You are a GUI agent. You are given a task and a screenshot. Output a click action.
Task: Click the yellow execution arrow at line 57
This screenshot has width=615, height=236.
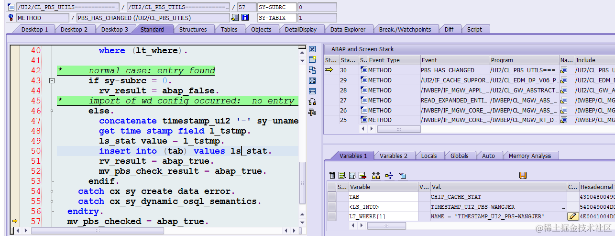[15, 221]
